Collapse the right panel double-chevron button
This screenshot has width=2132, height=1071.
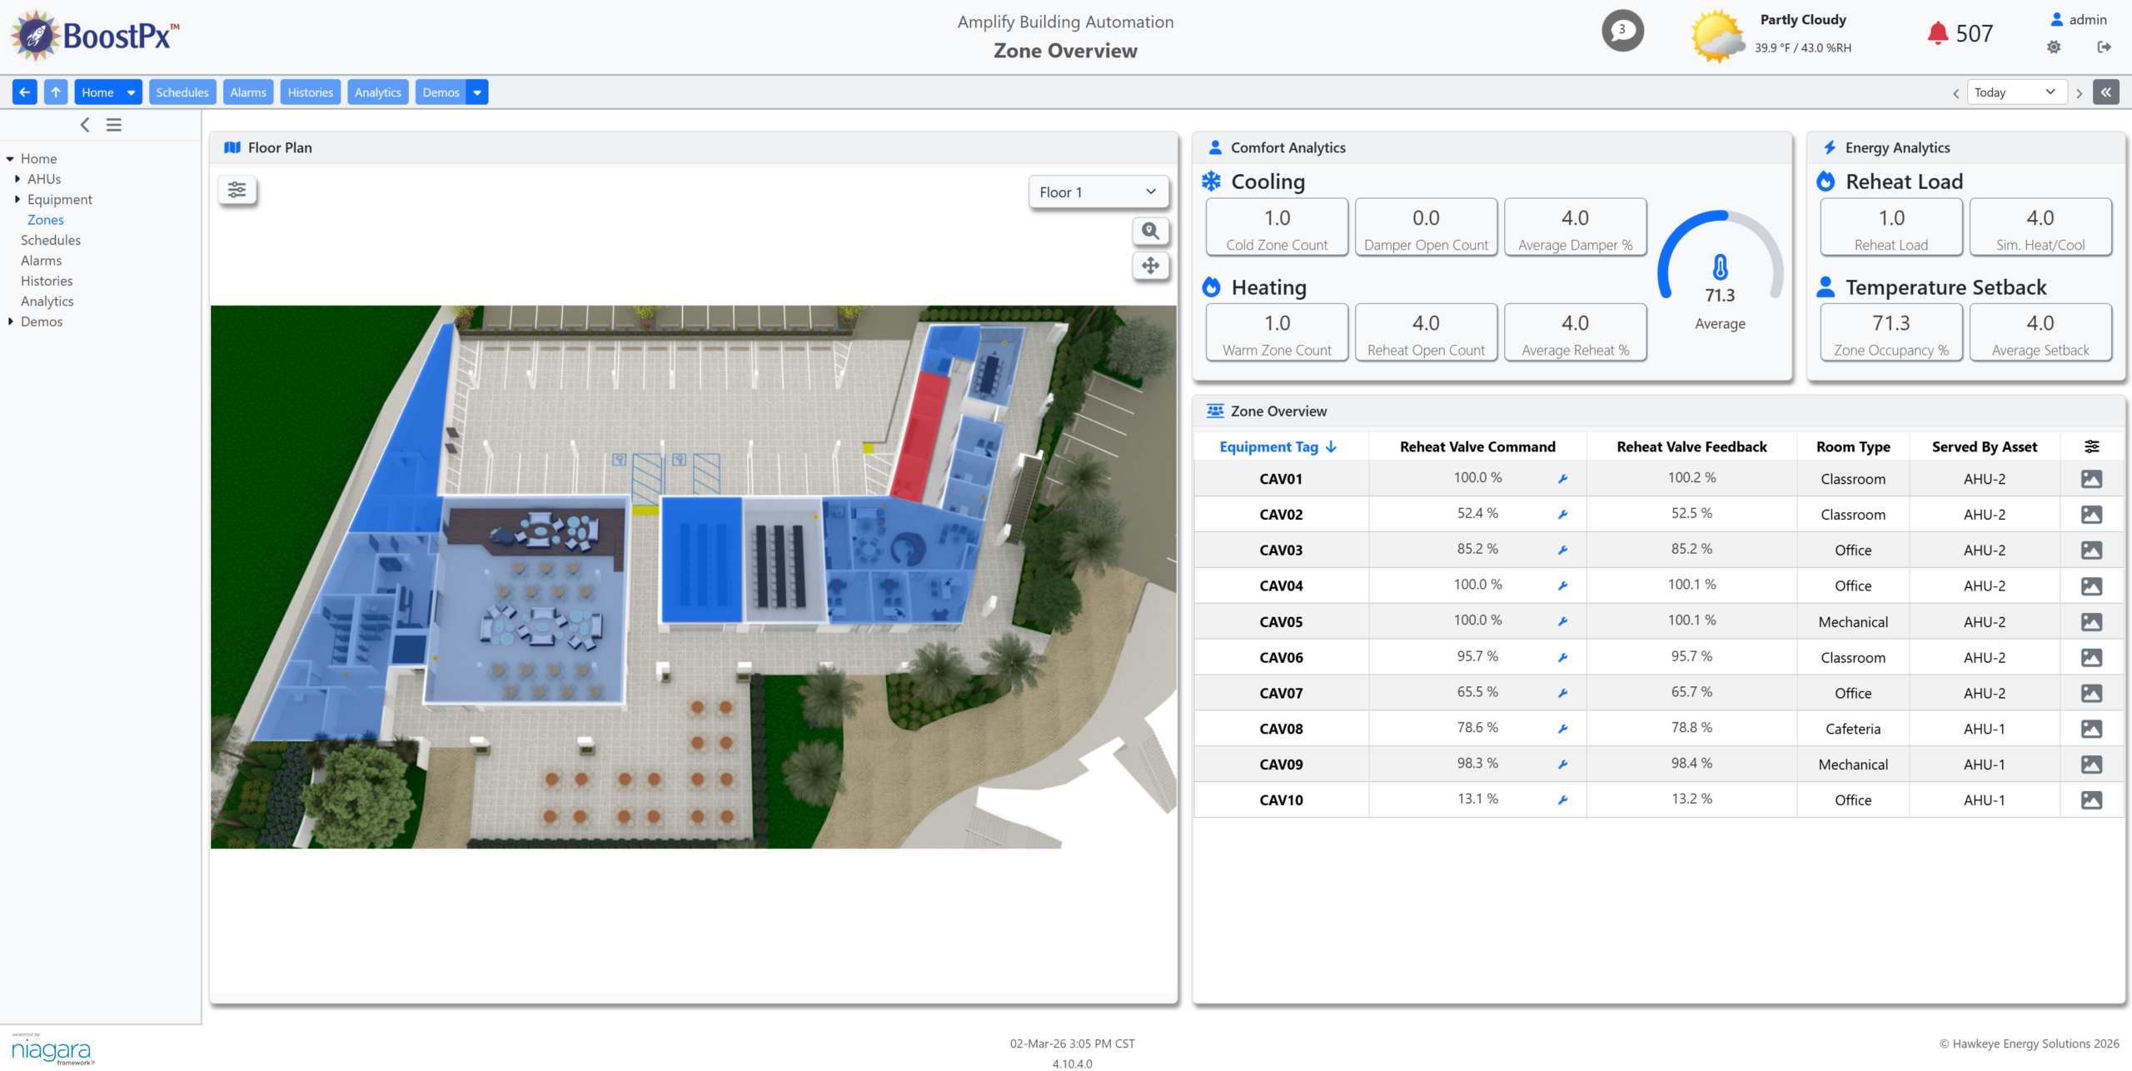(2105, 92)
